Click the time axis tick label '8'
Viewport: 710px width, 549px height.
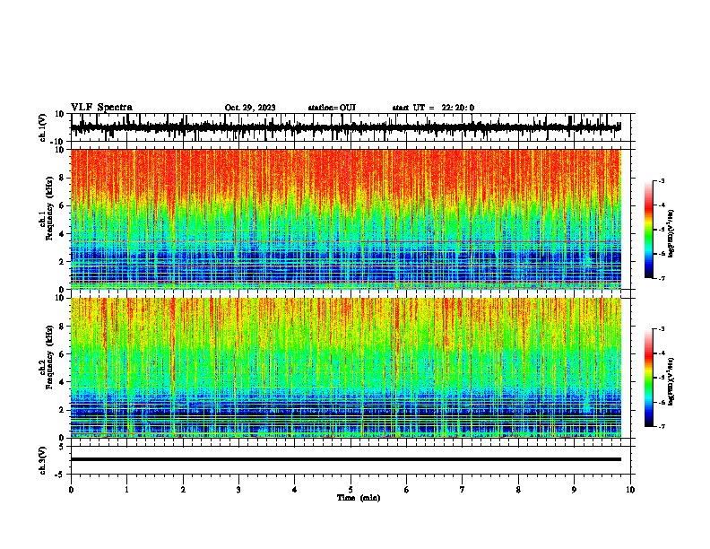(518, 490)
